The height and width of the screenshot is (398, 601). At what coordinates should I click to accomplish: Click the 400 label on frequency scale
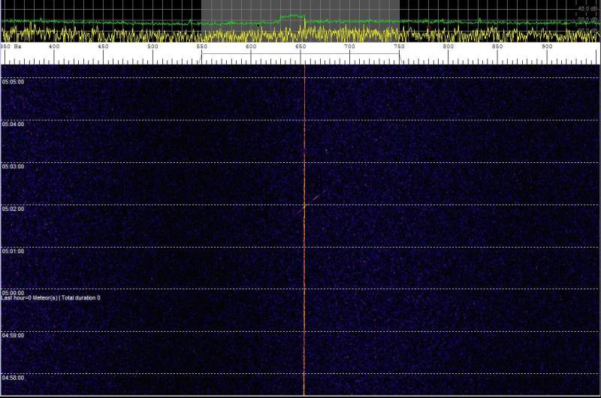click(x=54, y=47)
